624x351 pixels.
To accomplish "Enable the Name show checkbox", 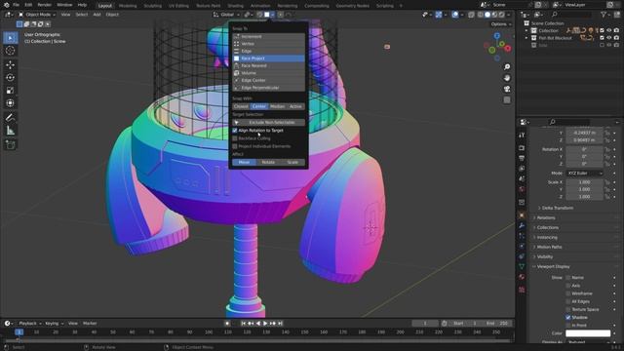I will pyautogui.click(x=568, y=277).
